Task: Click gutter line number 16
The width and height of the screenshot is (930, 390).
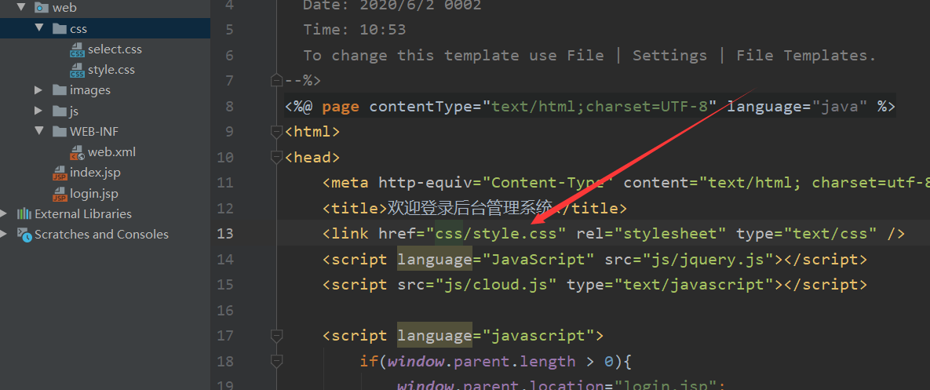Action: pos(225,311)
